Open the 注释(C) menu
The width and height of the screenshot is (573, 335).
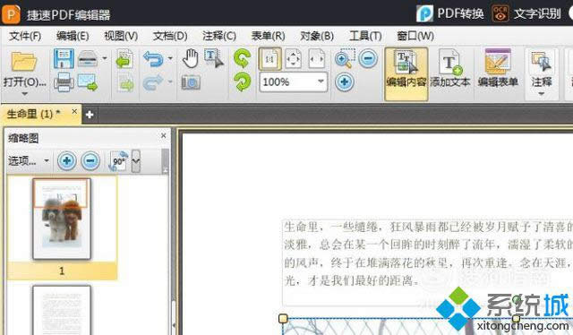(x=219, y=36)
